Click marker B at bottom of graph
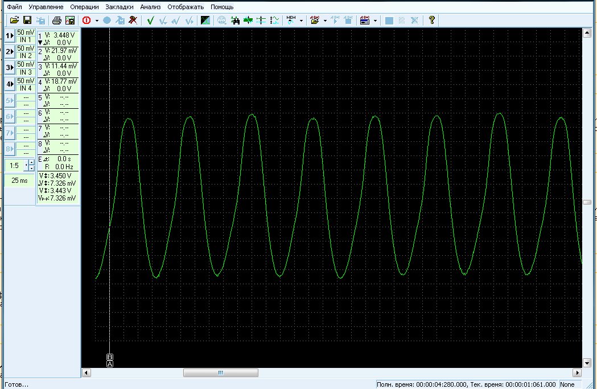 tap(110, 357)
